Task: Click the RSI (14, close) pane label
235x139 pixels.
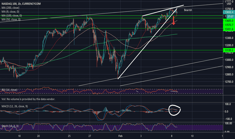Action: click(9, 90)
